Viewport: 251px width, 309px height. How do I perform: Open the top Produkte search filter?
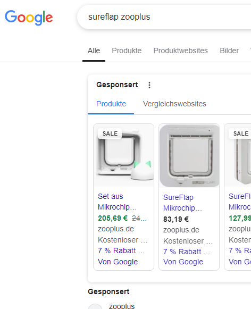127,51
